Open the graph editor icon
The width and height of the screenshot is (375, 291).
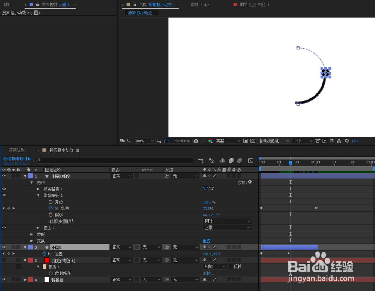[x=250, y=160]
